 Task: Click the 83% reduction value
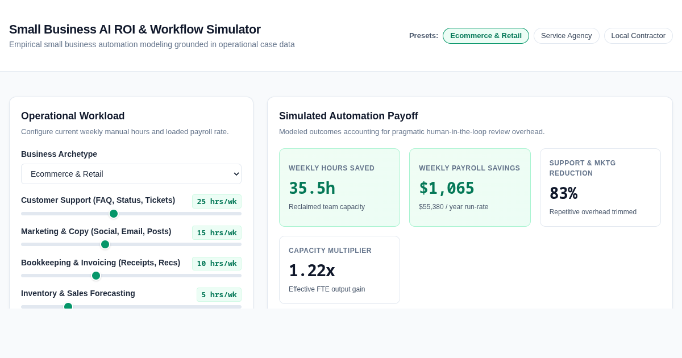point(563,193)
